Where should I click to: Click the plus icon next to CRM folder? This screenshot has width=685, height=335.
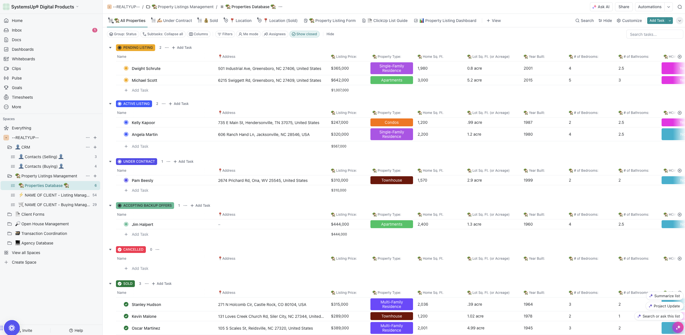pos(95,147)
